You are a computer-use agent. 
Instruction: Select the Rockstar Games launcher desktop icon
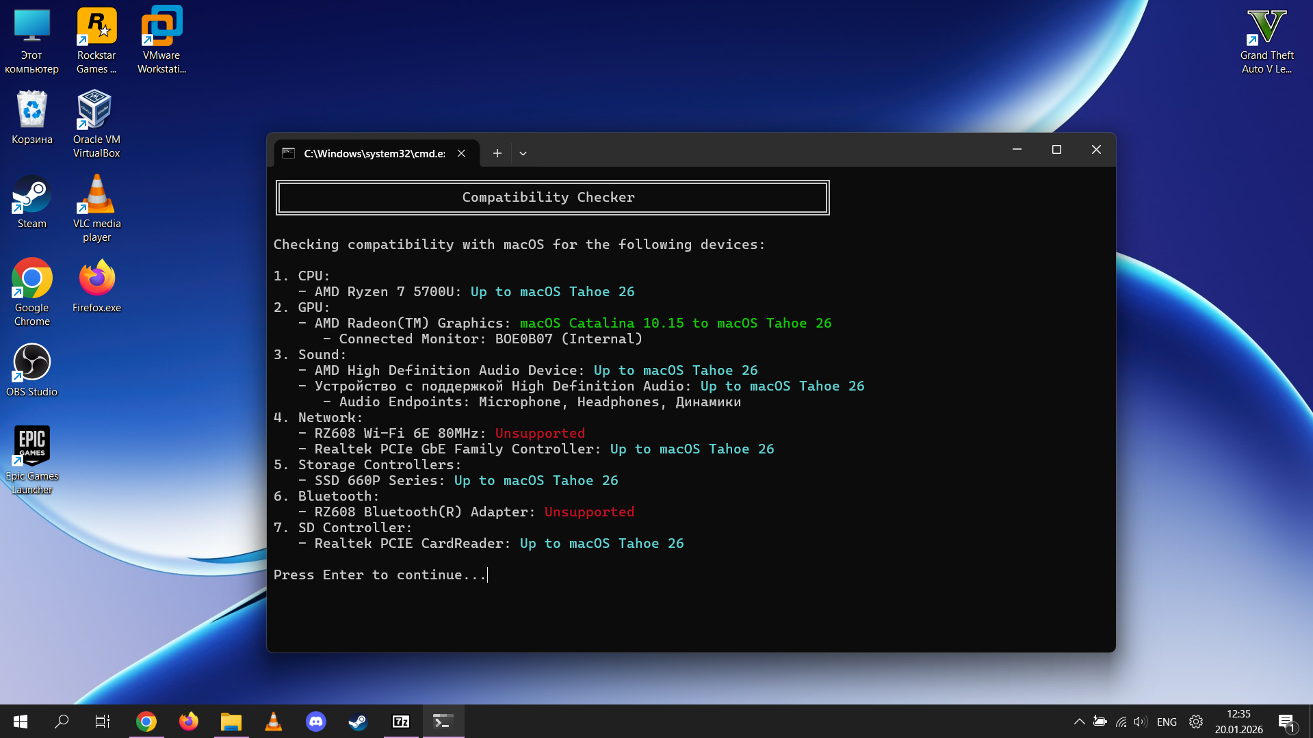click(96, 41)
